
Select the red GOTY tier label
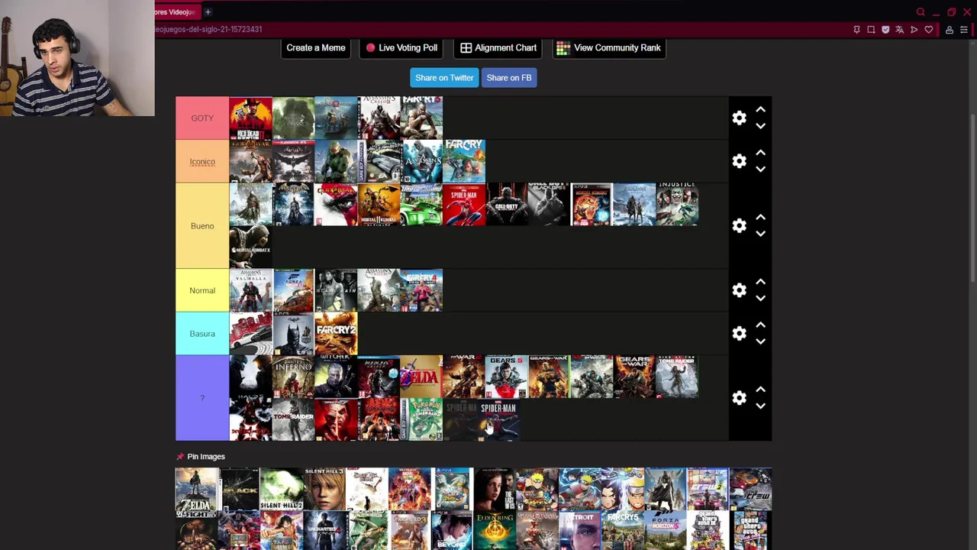click(202, 118)
